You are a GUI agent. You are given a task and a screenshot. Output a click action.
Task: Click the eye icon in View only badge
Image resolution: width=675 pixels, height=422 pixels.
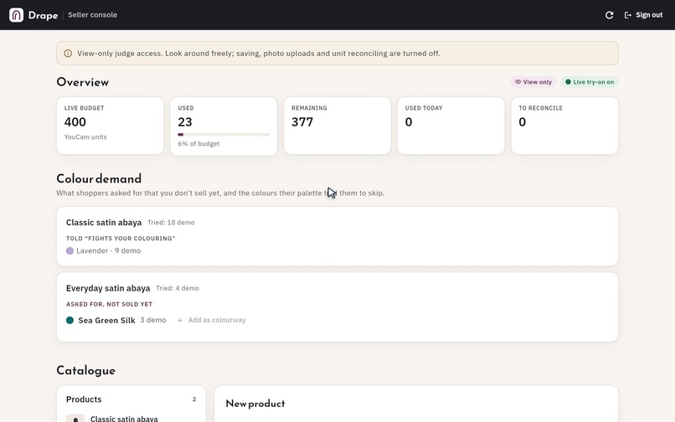click(518, 82)
